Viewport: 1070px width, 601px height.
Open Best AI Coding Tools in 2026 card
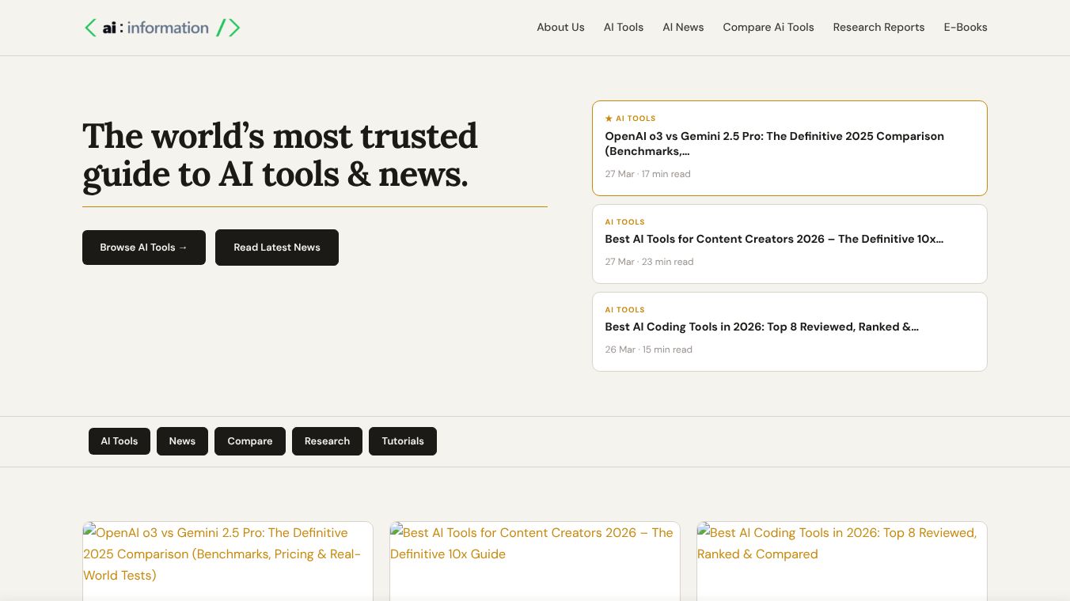click(790, 331)
